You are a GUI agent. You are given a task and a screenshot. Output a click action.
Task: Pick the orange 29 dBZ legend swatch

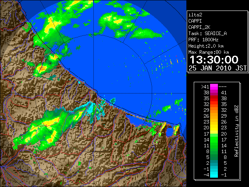tap(214, 110)
